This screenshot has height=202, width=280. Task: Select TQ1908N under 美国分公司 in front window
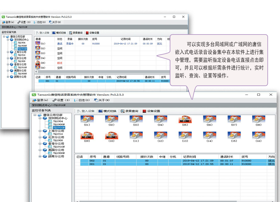tap(59, 153)
